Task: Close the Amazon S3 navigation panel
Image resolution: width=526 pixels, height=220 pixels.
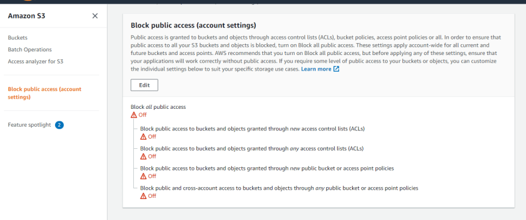Action: pos(95,16)
